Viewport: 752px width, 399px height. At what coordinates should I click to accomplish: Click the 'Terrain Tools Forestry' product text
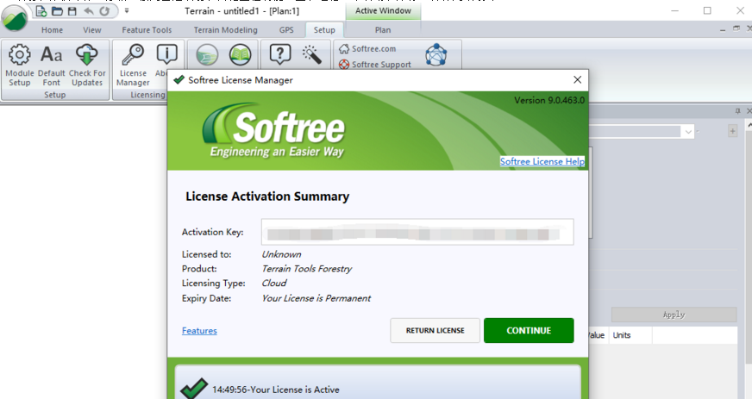coord(306,269)
